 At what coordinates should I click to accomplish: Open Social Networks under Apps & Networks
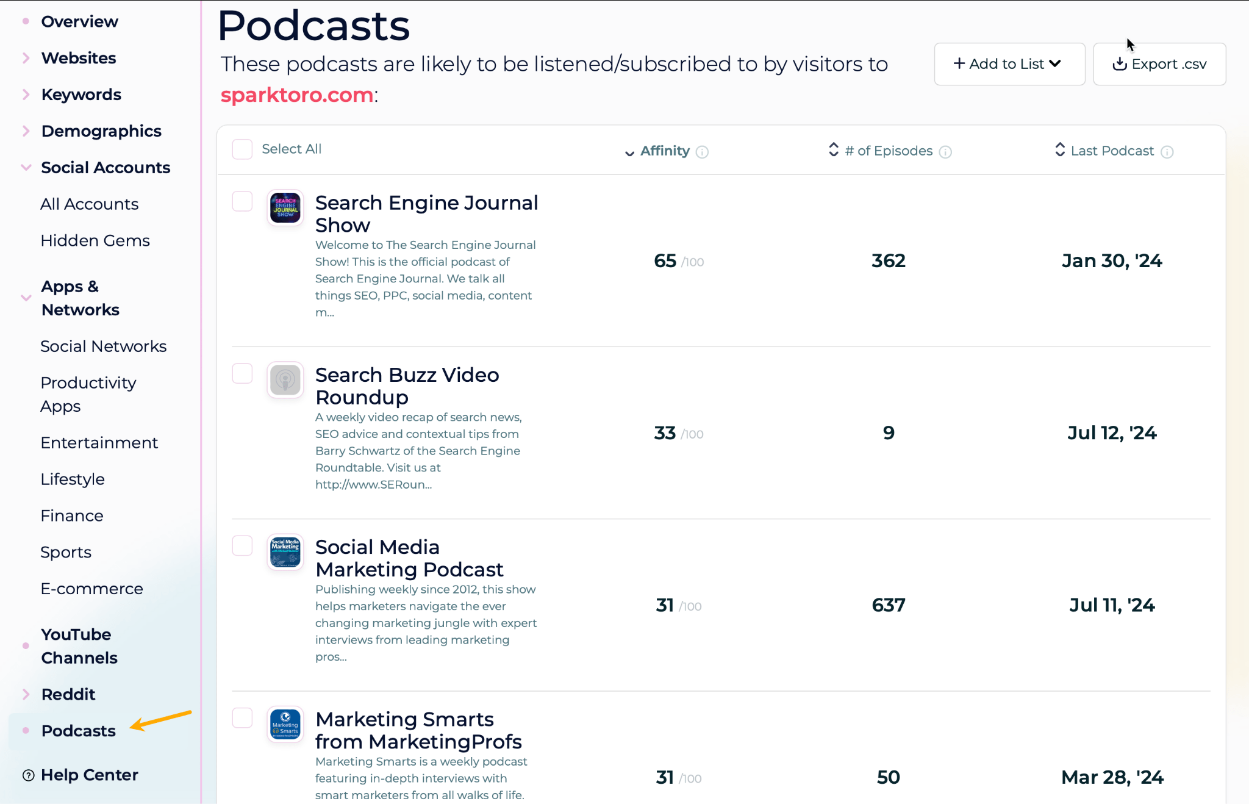[104, 346]
